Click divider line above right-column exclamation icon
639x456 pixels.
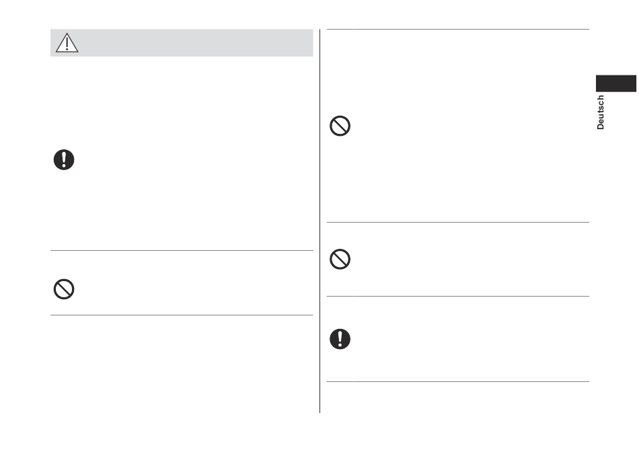coord(458,296)
